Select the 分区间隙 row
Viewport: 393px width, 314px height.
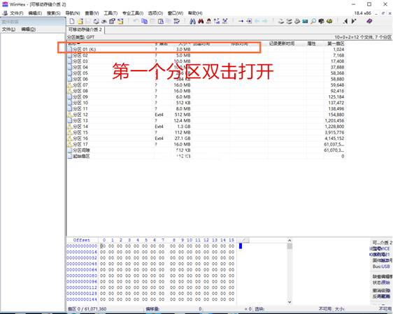coord(206,150)
